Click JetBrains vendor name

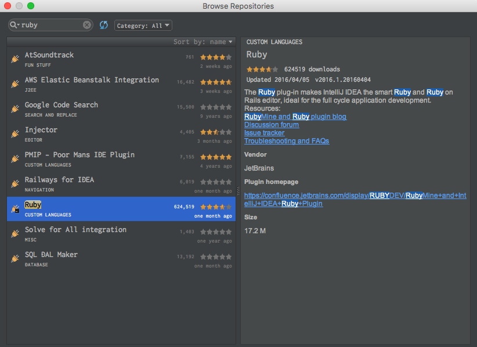click(x=259, y=168)
